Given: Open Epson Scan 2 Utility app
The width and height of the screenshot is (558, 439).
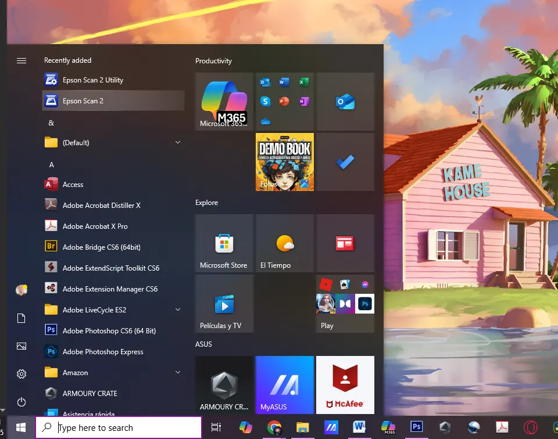Looking at the screenshot, I should (113, 80).
